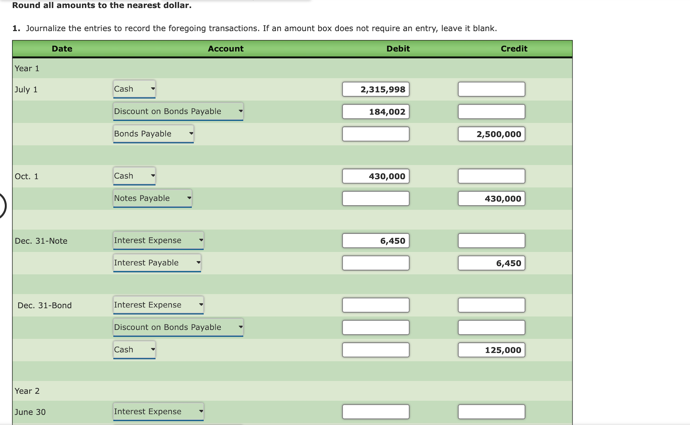The image size is (690, 425).
Task: Select the credit field showing 2,500,000
Action: (491, 134)
